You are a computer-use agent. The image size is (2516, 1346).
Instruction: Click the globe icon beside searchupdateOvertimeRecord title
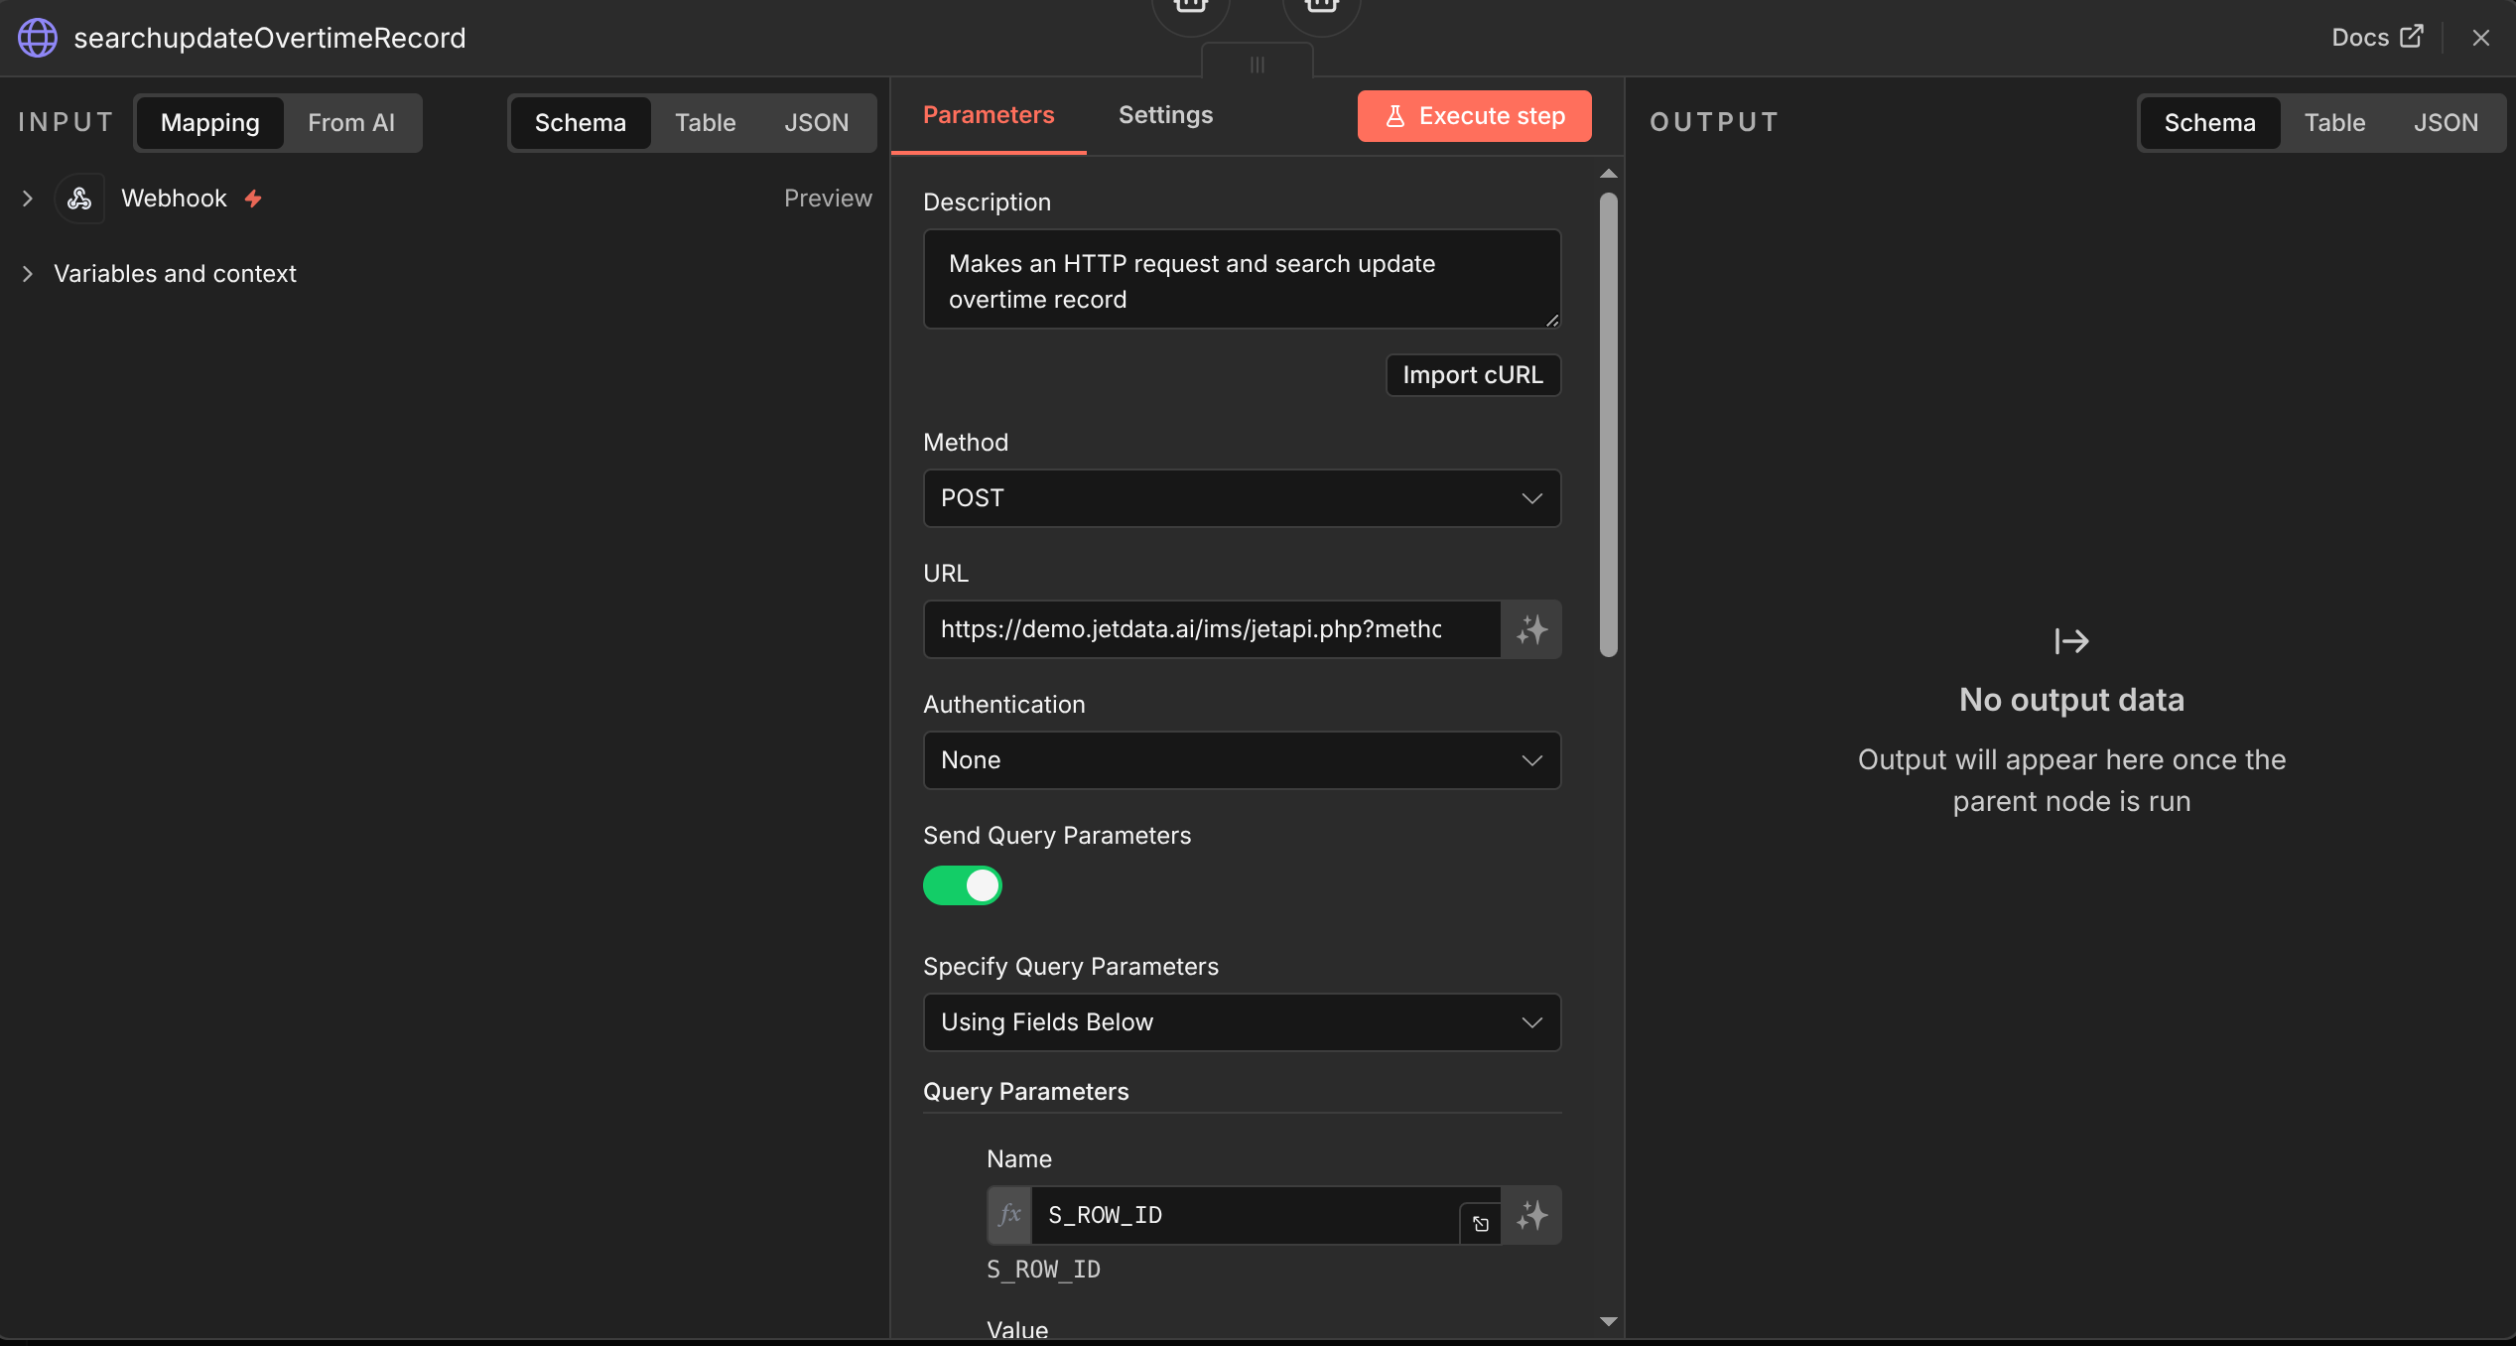pyautogui.click(x=37, y=38)
